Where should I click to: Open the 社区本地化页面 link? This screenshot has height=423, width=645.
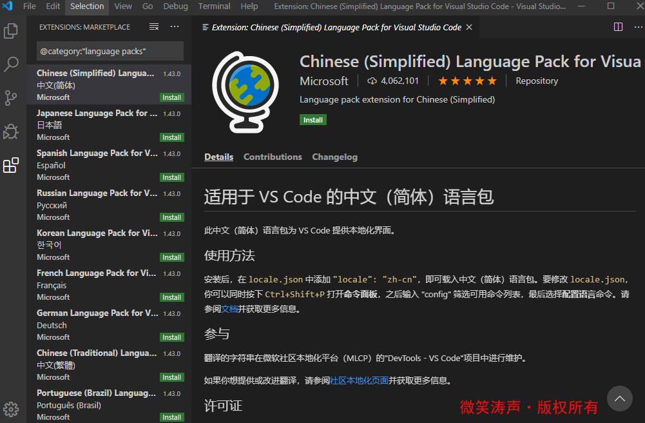pyautogui.click(x=359, y=380)
